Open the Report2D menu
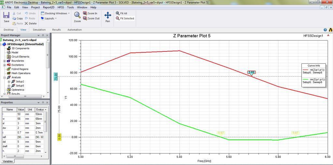Screen dimensions: 333x165 pyautogui.click(x=49, y=7)
